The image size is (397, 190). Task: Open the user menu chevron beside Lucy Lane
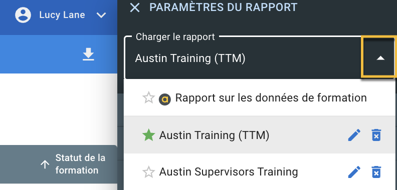(101, 15)
